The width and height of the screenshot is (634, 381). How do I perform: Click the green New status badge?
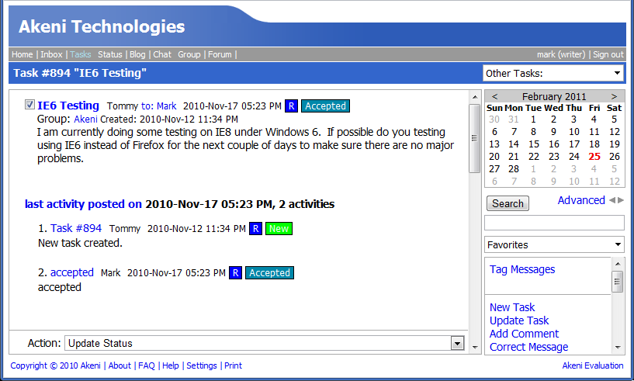279,228
